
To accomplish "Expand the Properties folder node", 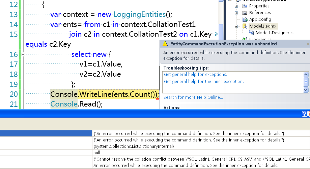I will (x=236, y=6).
